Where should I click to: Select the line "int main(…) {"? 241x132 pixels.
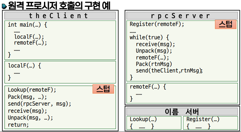(x=28, y=25)
